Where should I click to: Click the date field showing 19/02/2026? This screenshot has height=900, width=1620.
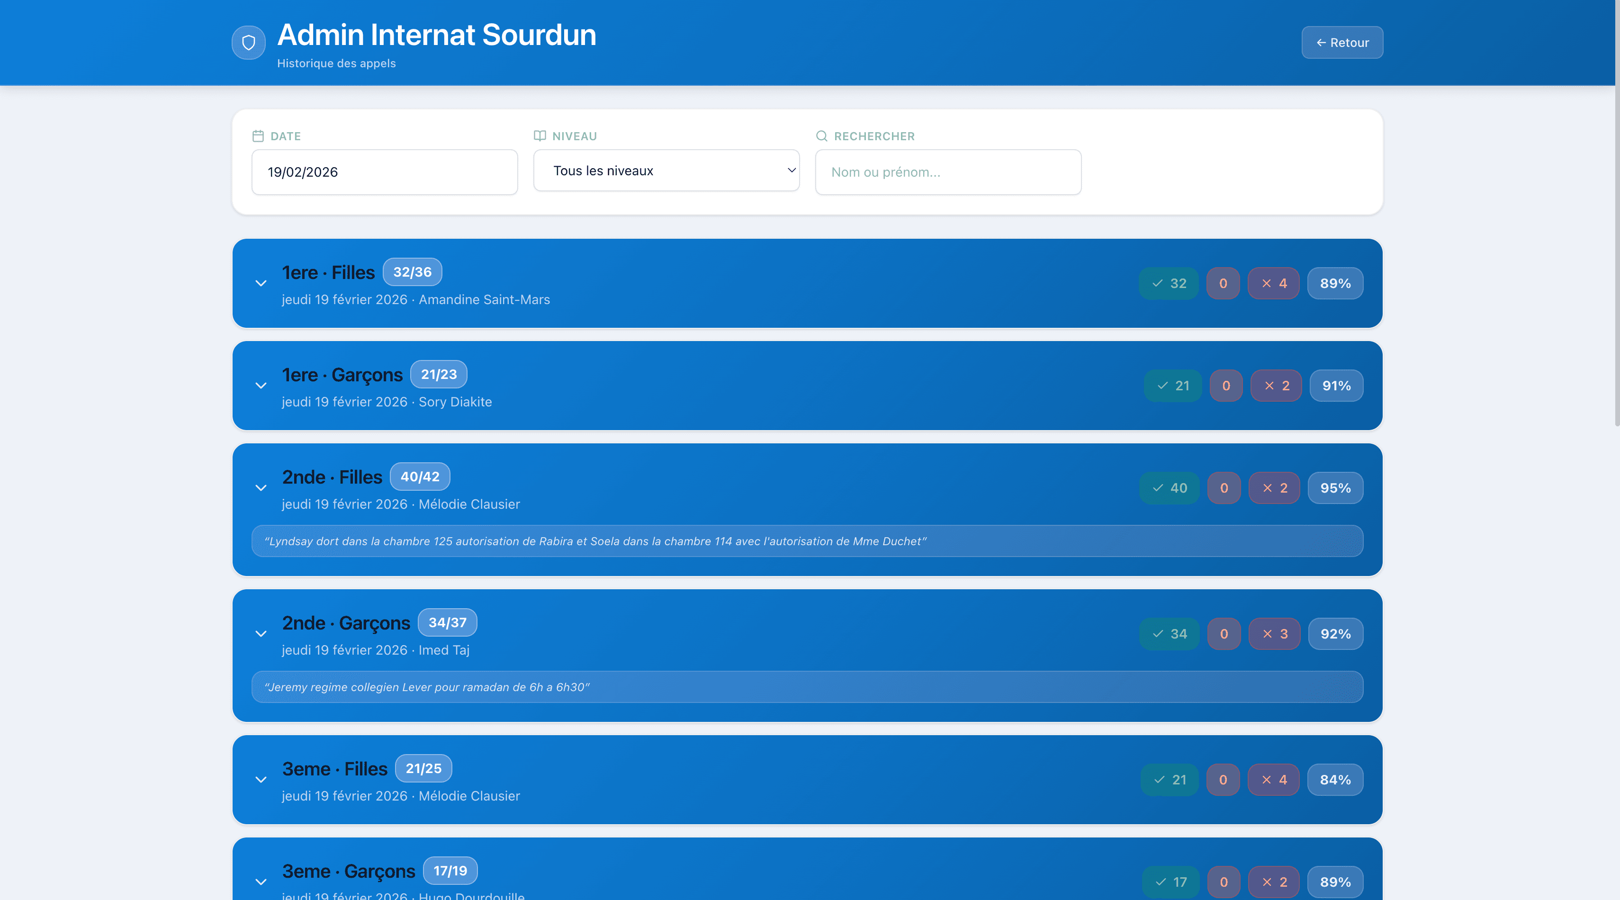click(384, 172)
